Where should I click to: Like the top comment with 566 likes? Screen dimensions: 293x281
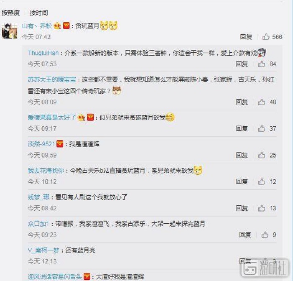tap(266, 37)
